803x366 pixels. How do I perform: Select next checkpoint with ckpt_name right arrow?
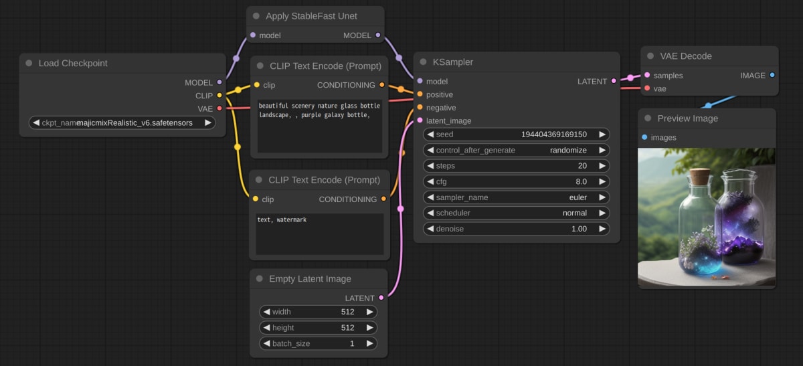coord(208,123)
